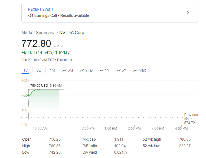This screenshot has width=206, height=158.
Task: Open the Disclaimer link
Action: point(65,60)
